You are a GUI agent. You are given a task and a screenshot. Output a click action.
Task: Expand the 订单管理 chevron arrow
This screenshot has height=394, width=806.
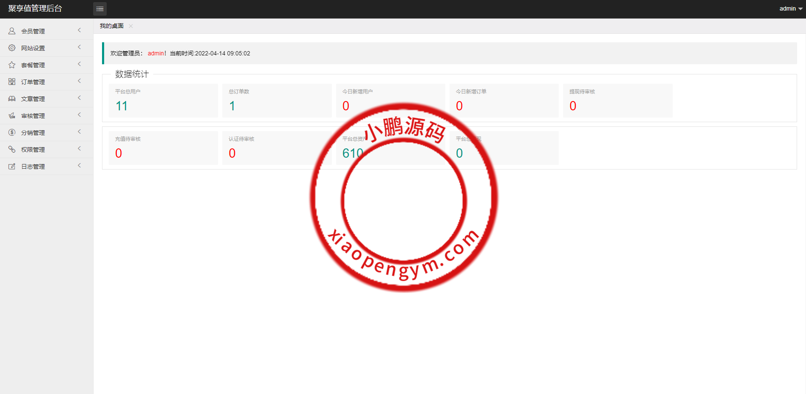coord(79,81)
